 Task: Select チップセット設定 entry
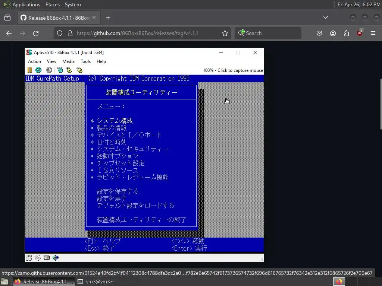tap(120, 163)
